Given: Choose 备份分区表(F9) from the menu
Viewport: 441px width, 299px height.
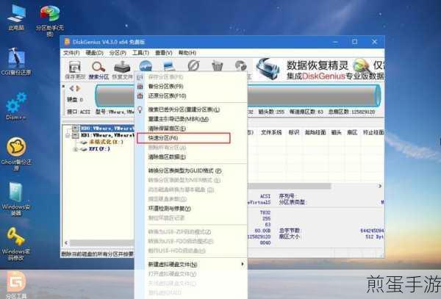Looking at the screenshot, I should click(192, 87).
